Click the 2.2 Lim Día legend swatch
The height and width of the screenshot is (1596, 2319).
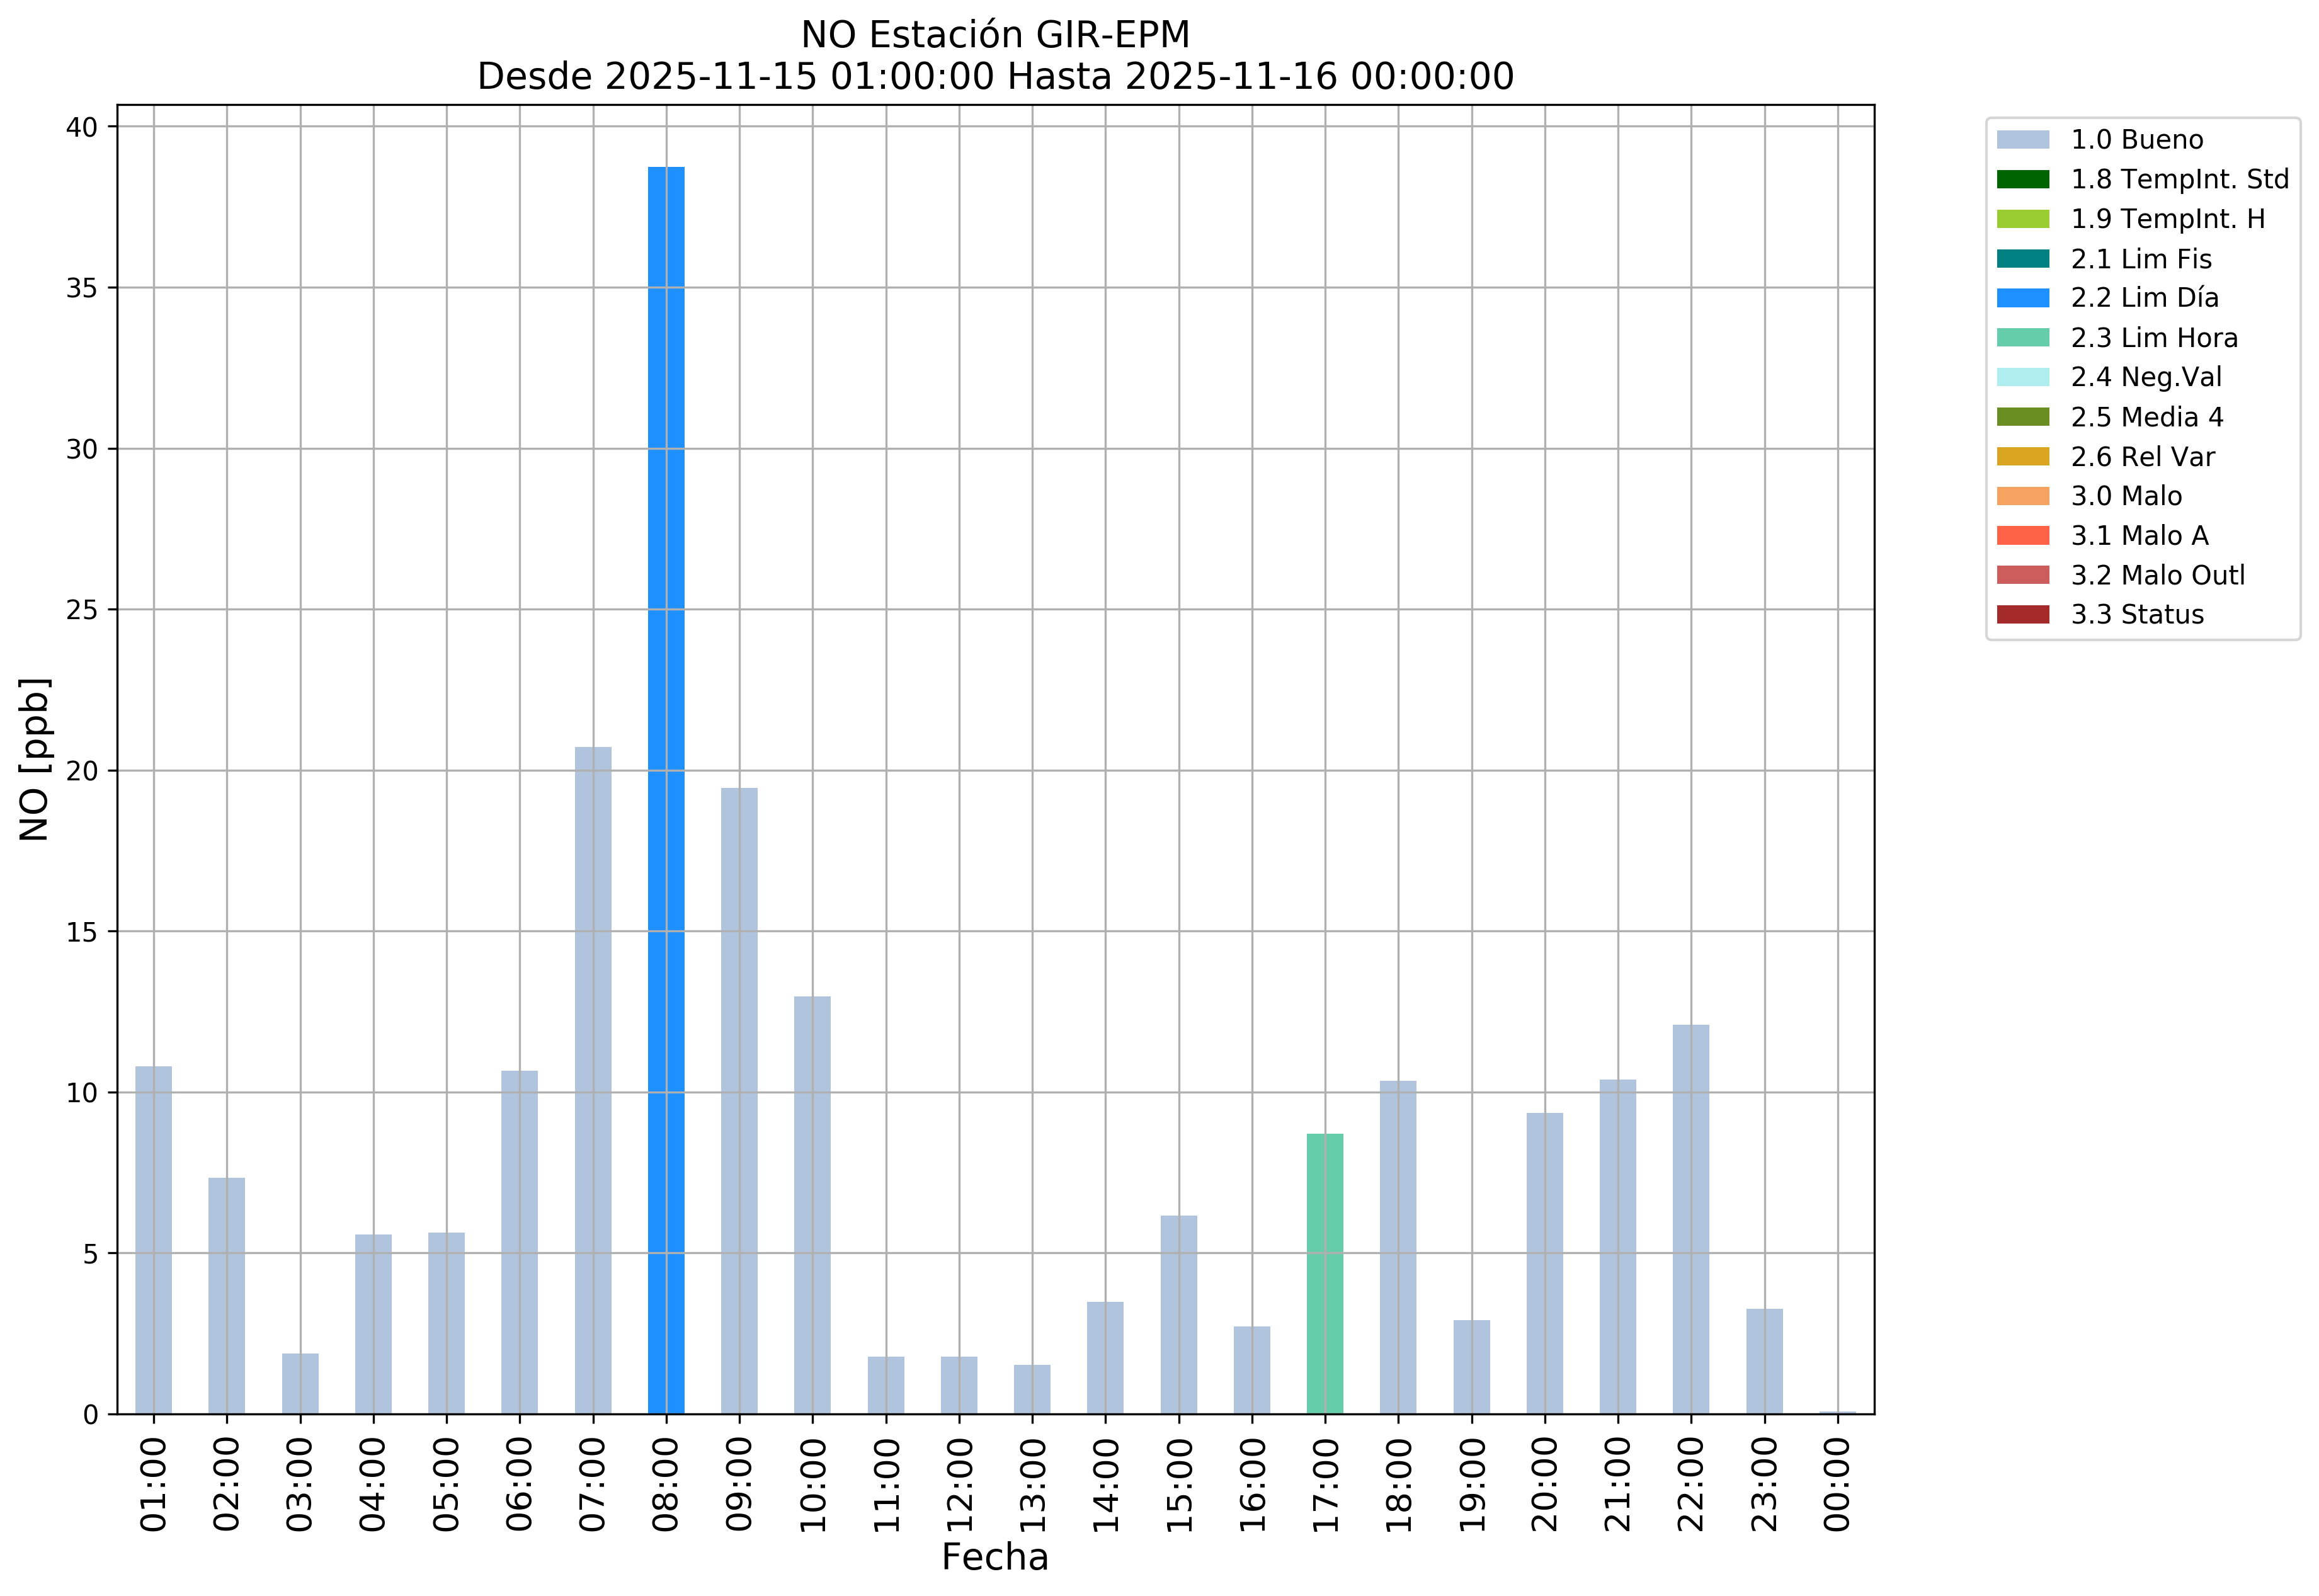point(2022,298)
